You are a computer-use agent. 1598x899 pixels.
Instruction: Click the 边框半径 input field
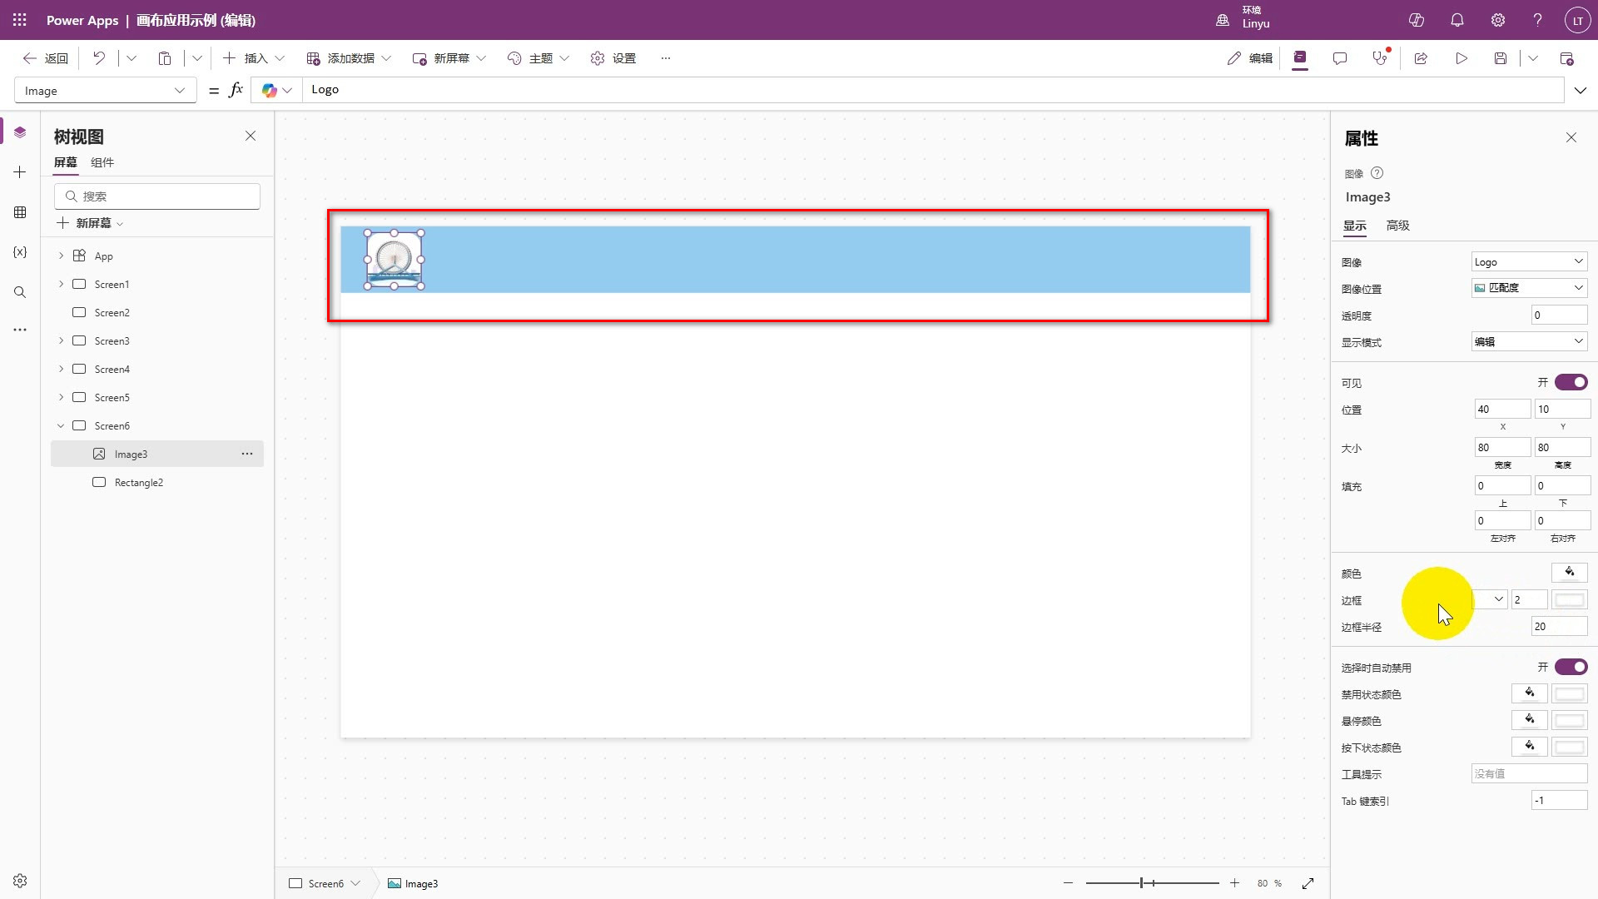click(x=1558, y=627)
